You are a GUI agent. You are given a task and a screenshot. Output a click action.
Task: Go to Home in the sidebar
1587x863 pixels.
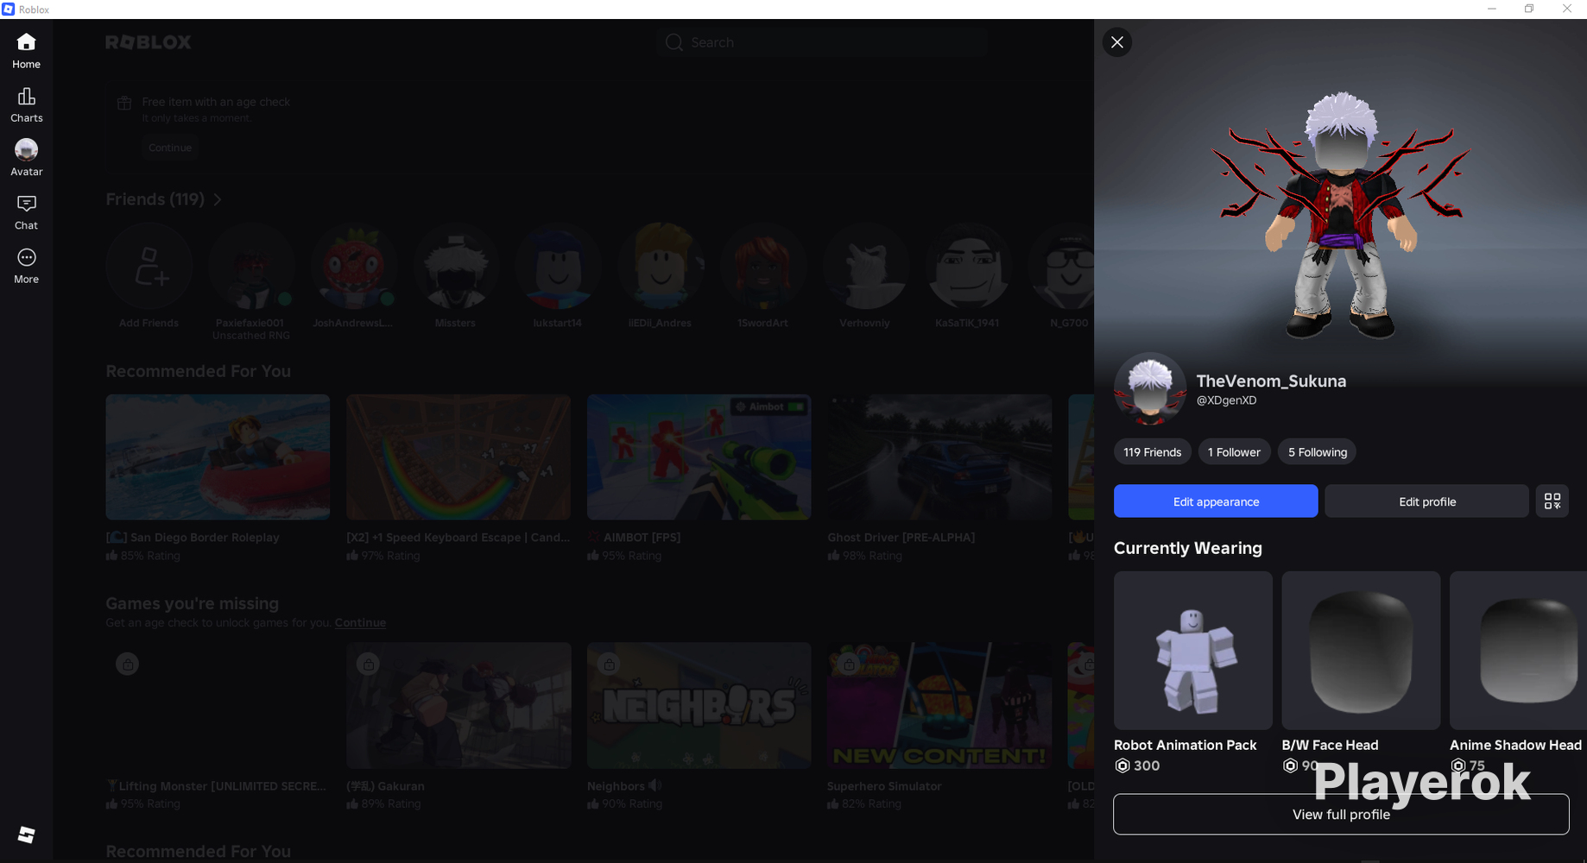coord(26,51)
